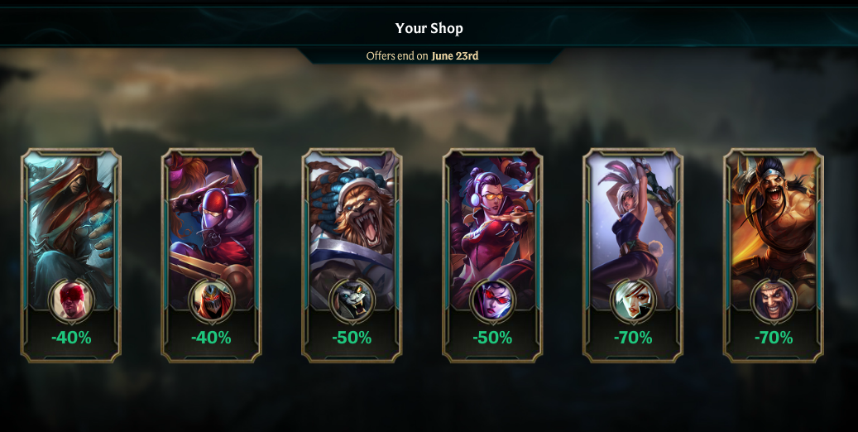Reveal the -70% offer under Draven
This screenshot has height=432, width=858.
tap(773, 338)
